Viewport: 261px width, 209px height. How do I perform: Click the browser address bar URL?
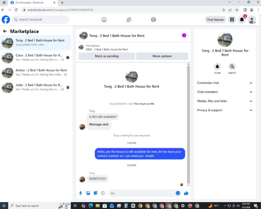(60, 10)
